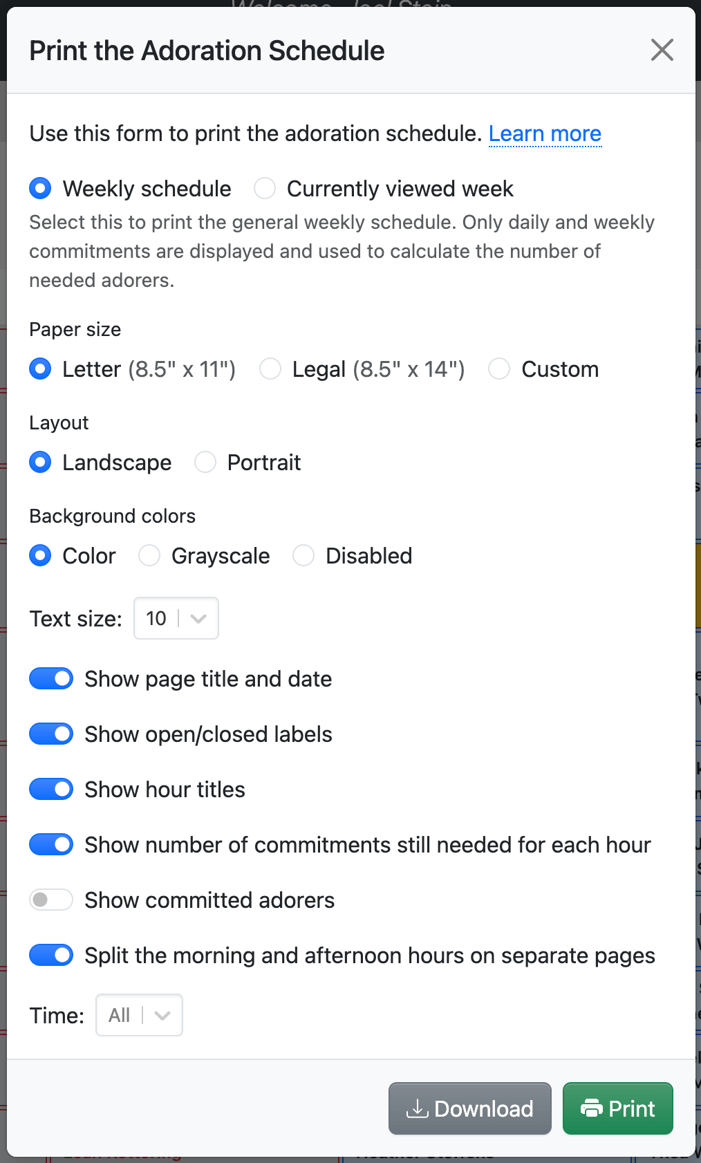Viewport: 701px width, 1163px height.
Task: Open the Learn more link
Action: [x=545, y=133]
